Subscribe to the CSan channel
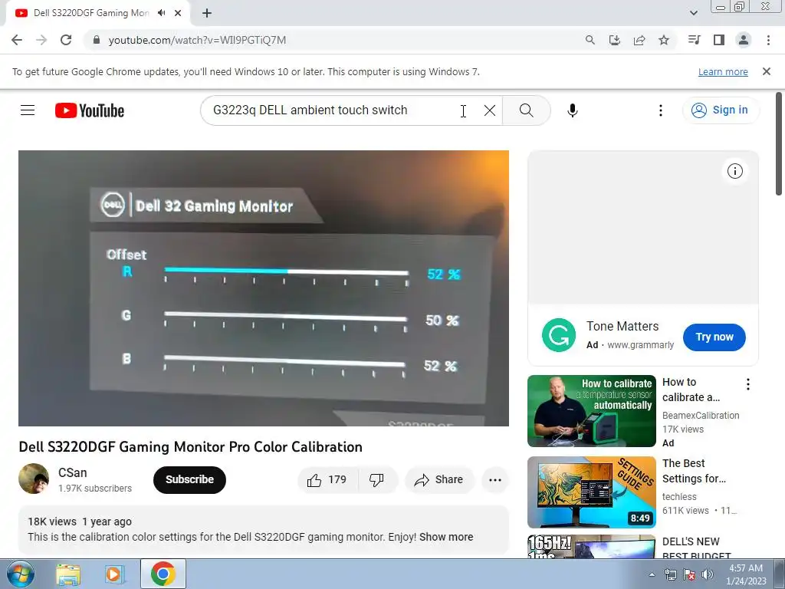Image resolution: width=785 pixels, height=589 pixels. point(189,480)
